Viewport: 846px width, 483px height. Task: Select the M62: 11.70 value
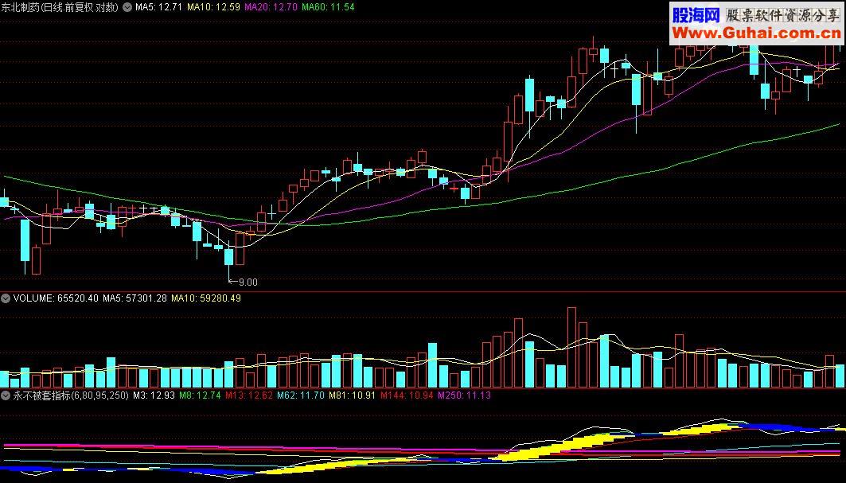click(301, 395)
